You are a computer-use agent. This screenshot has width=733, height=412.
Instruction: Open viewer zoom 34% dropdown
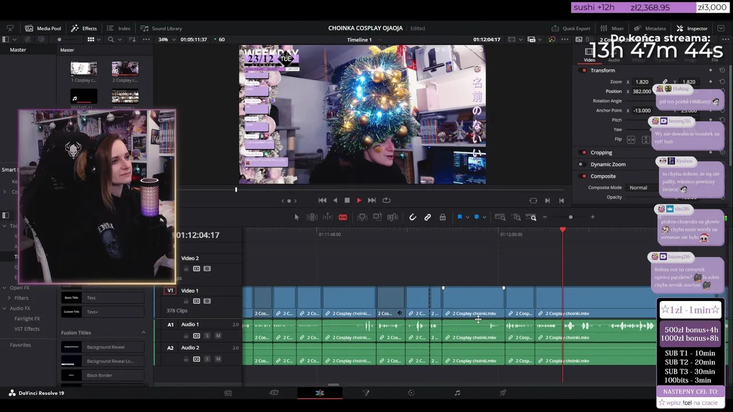pyautogui.click(x=165, y=39)
